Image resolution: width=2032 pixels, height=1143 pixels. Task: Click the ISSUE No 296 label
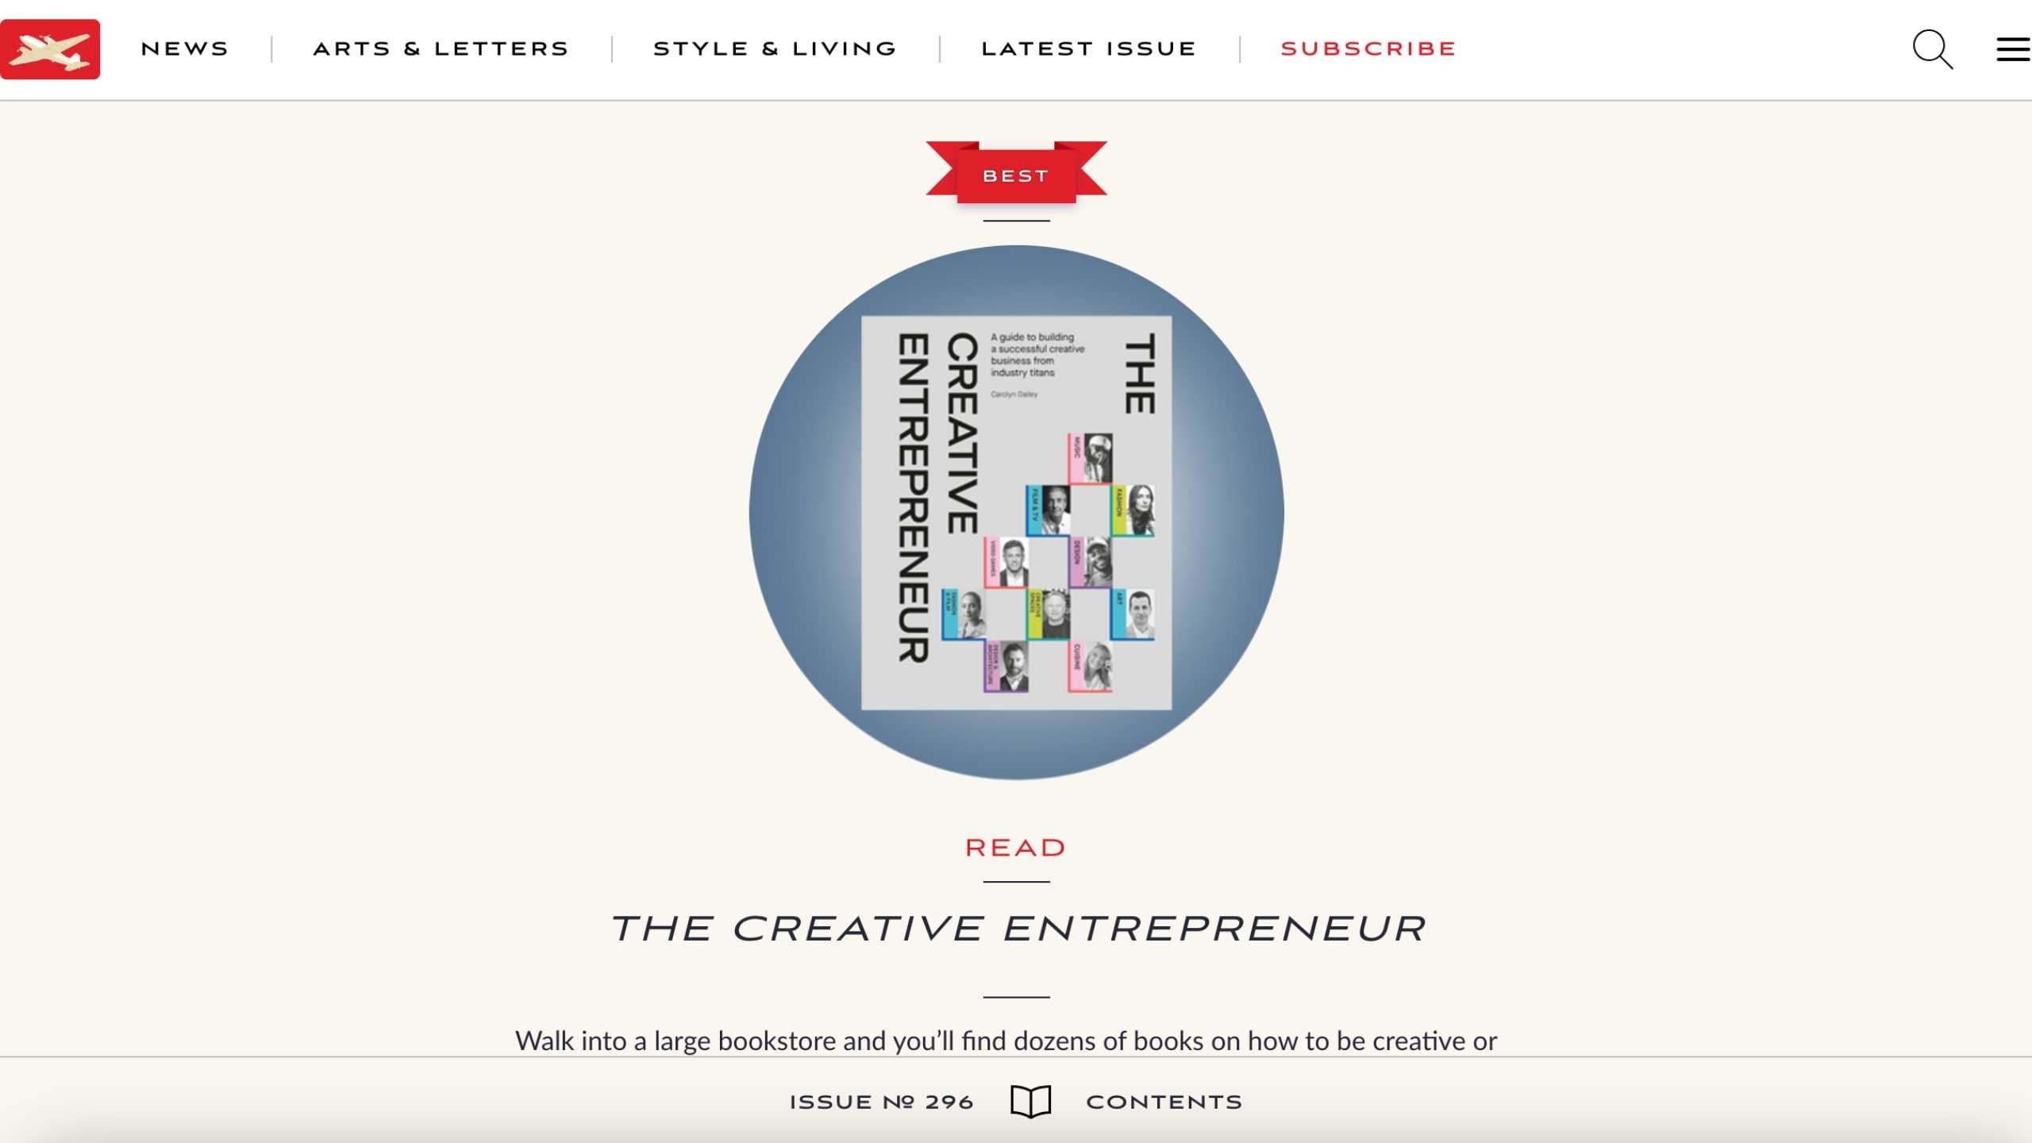point(881,1101)
